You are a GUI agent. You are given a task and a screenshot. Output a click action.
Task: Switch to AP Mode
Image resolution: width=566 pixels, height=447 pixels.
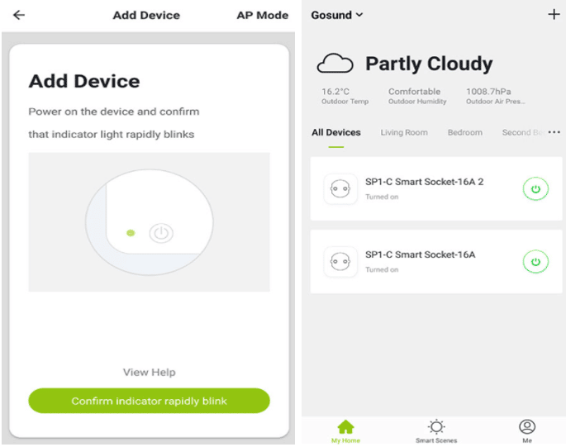tap(263, 15)
